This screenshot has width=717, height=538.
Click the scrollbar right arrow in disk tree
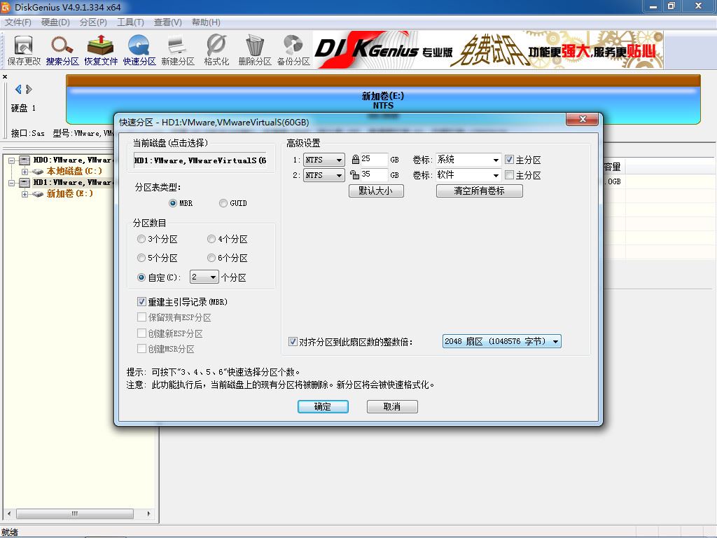coord(148,513)
